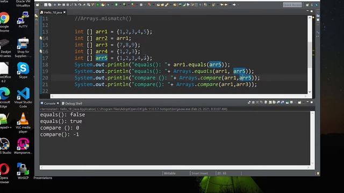Click into the Quick Access search field
Screen dimensions: 344x193
(x=292, y=5)
